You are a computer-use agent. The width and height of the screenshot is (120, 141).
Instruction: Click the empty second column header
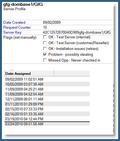[x=72, y=73]
